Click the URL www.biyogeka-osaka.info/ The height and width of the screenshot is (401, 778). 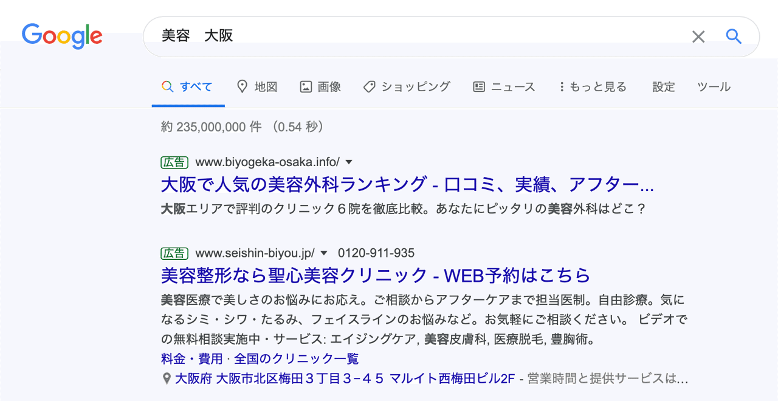point(267,162)
